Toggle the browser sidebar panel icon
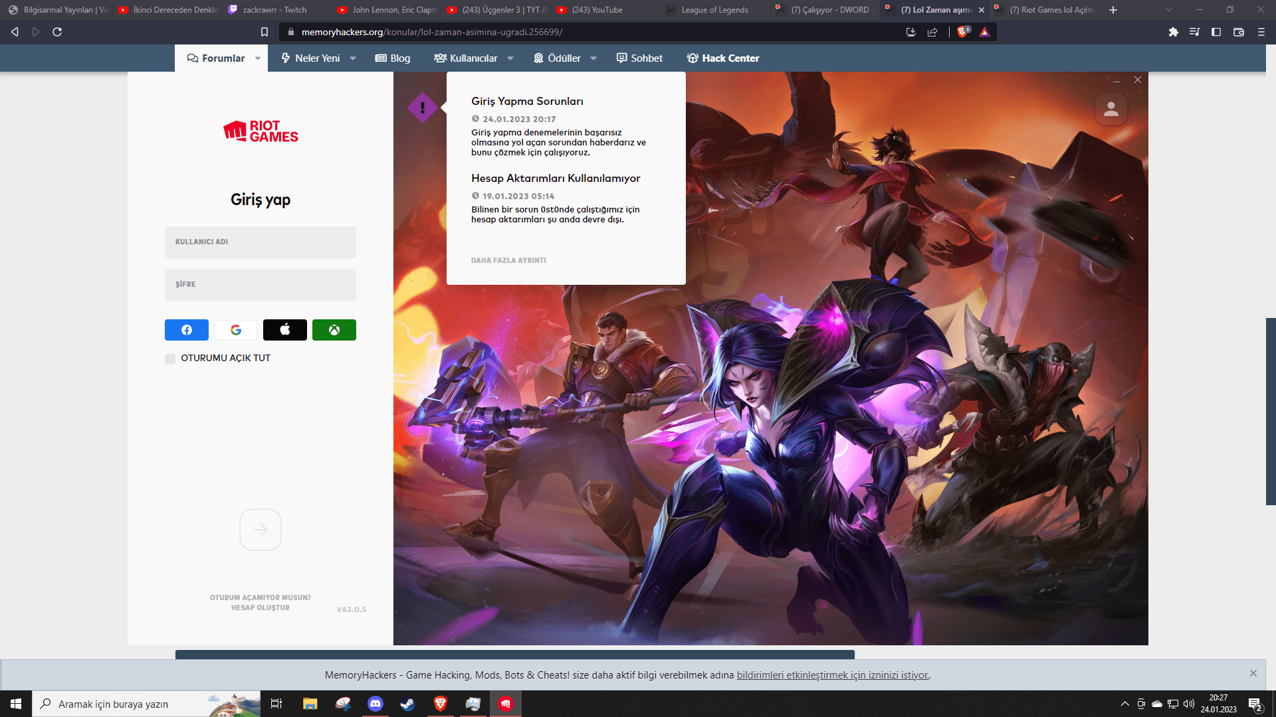 [x=1216, y=32]
